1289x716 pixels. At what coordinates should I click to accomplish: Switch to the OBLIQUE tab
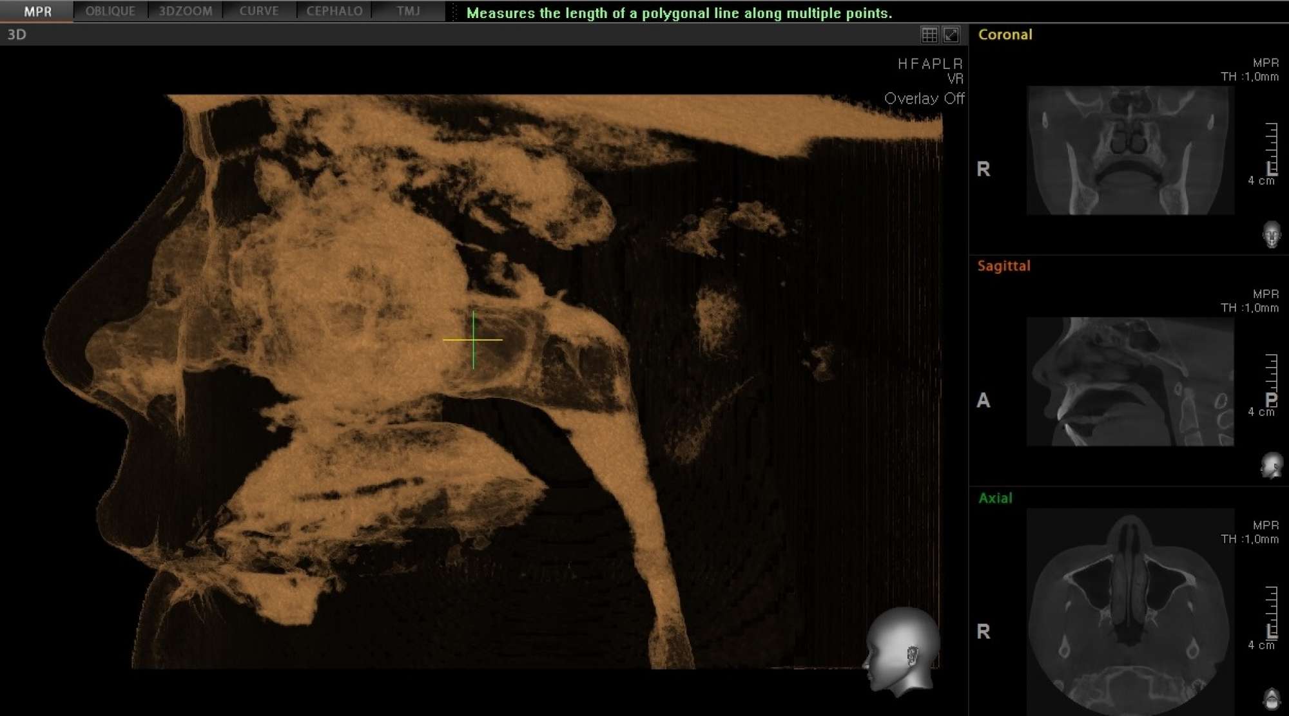(x=110, y=11)
